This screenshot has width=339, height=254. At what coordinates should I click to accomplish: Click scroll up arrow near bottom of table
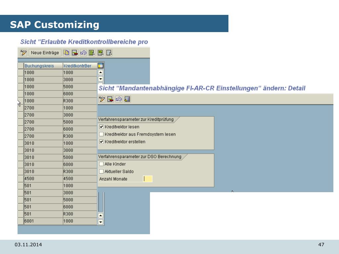click(x=101, y=216)
